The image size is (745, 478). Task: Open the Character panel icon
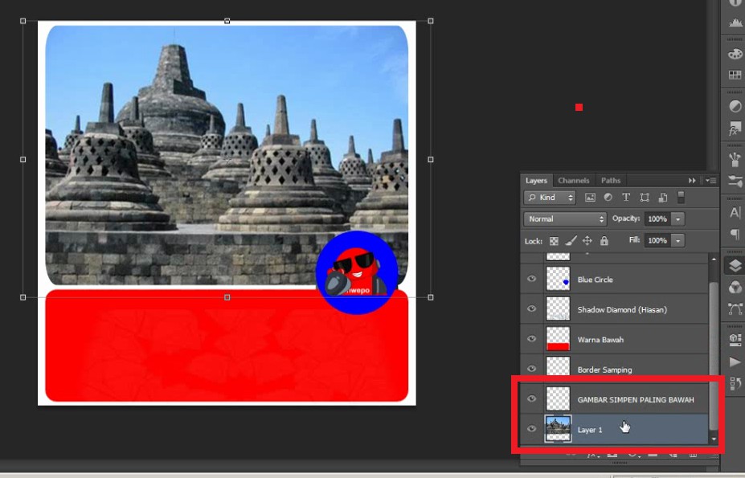point(735,212)
